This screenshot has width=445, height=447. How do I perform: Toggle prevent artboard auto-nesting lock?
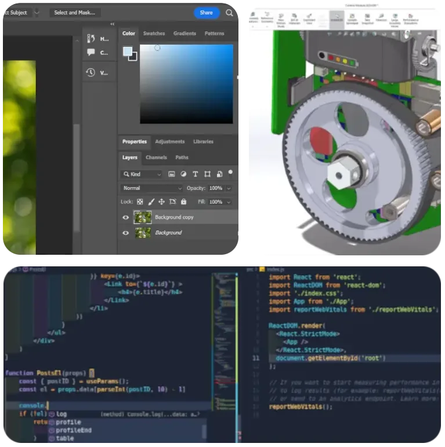click(172, 202)
